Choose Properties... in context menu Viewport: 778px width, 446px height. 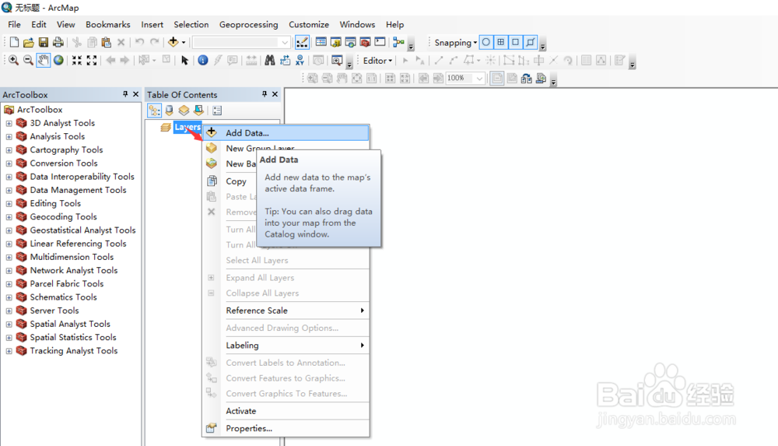click(x=286, y=428)
